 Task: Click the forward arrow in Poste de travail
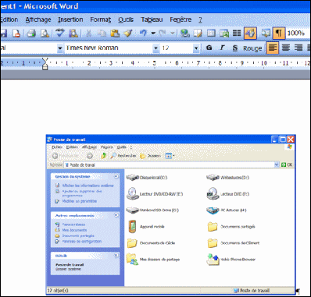pos(90,156)
